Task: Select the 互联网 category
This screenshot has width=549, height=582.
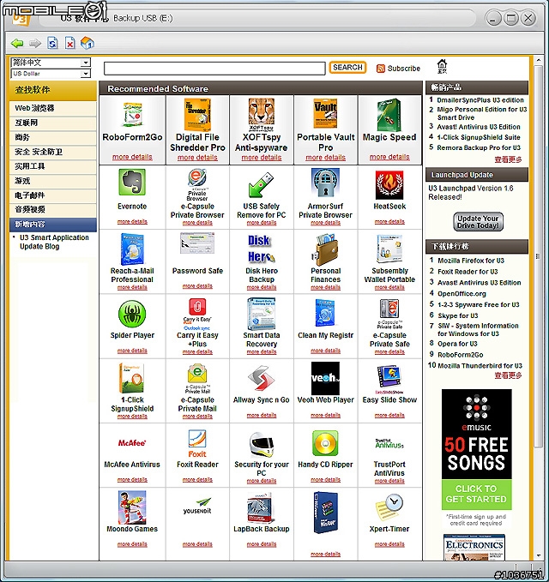Action: pyautogui.click(x=53, y=123)
